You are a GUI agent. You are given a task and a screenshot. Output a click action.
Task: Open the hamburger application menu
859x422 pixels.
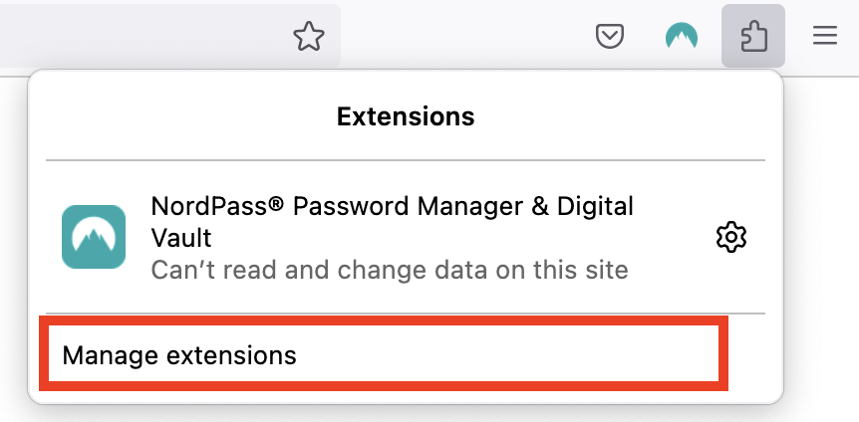click(x=824, y=38)
